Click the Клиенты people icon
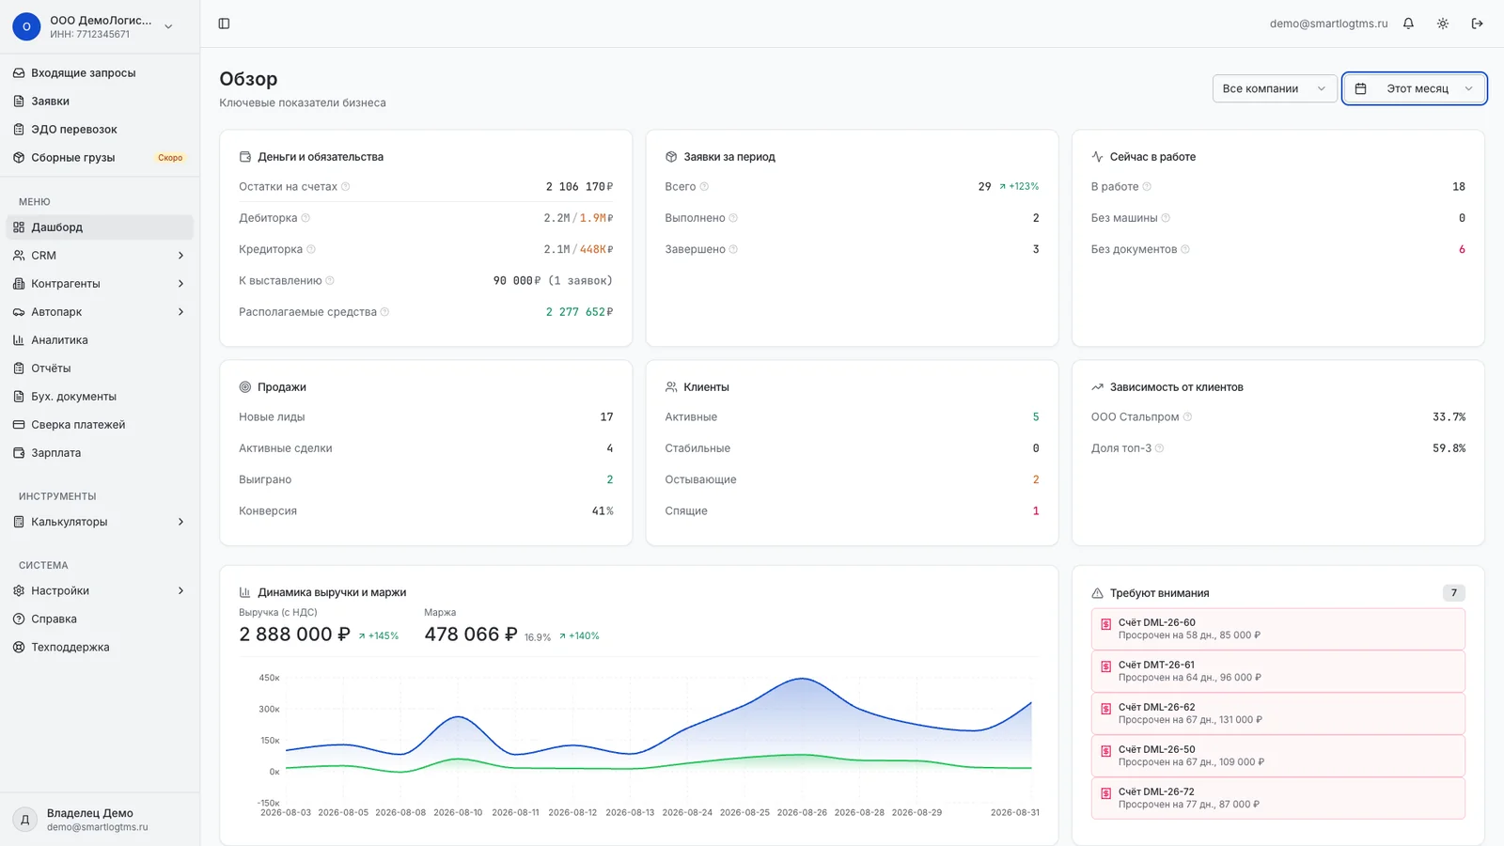1504x846 pixels. click(x=671, y=387)
